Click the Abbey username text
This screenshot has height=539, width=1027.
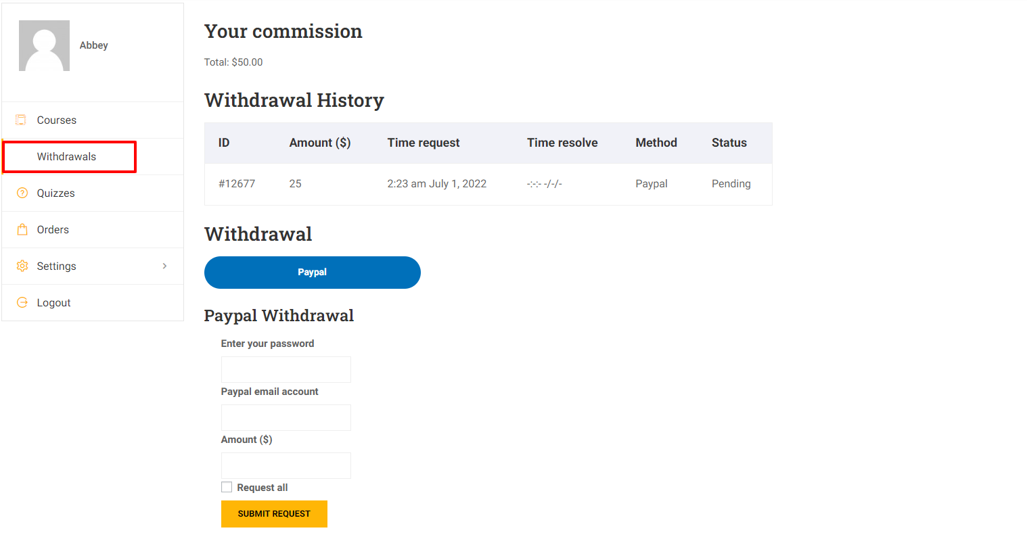click(94, 45)
